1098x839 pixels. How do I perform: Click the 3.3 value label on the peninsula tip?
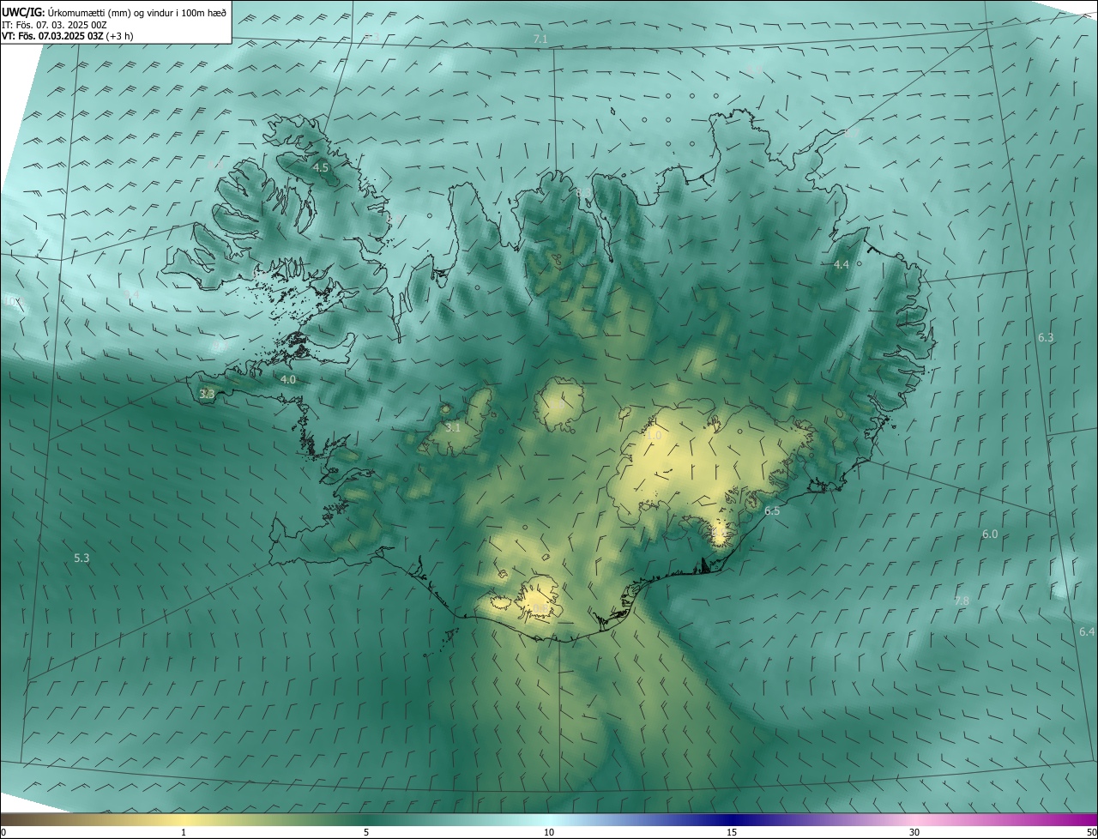point(207,395)
